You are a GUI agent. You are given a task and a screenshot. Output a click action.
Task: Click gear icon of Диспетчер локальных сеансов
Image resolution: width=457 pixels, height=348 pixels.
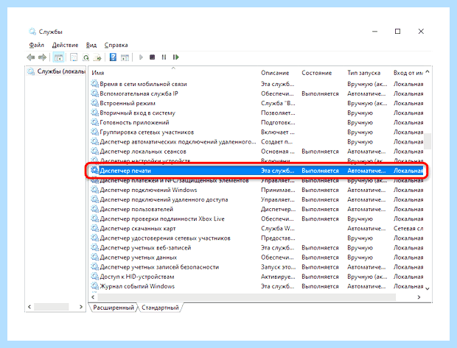[95, 151]
